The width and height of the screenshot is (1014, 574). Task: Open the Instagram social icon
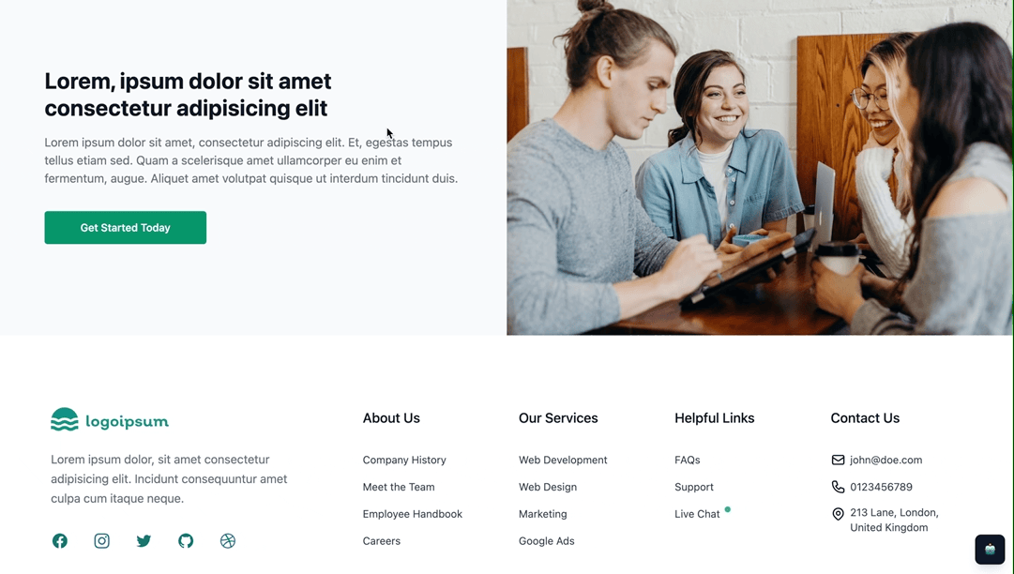[x=101, y=540]
